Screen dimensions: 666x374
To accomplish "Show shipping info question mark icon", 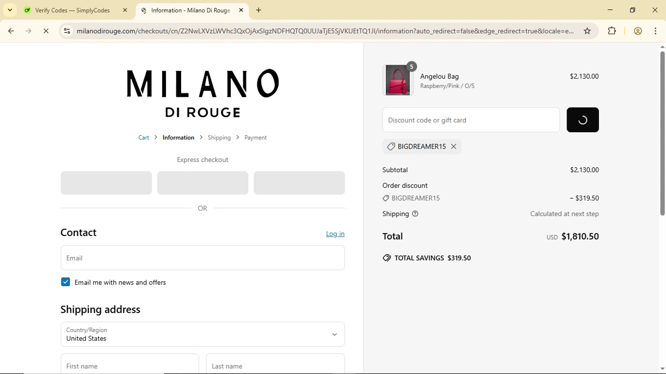I will coord(415,214).
